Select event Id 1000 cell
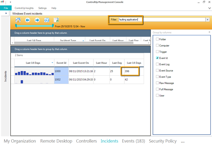The width and height of the screenshot is (212, 145). pyautogui.click(x=61, y=71)
